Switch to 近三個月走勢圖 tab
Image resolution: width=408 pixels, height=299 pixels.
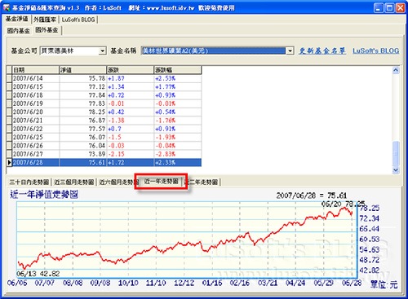(74, 182)
